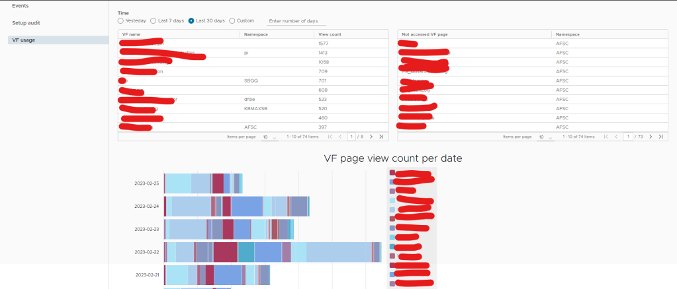Viewport: 677px width, 289px height.
Task: Select the Last 7 days radio option
Action: click(154, 20)
